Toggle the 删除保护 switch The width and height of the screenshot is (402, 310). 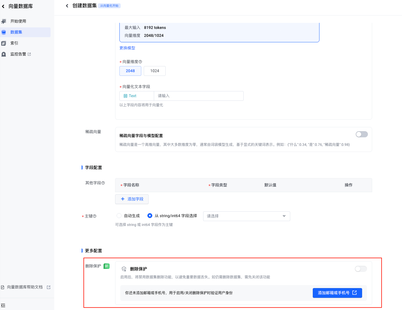[x=361, y=269]
